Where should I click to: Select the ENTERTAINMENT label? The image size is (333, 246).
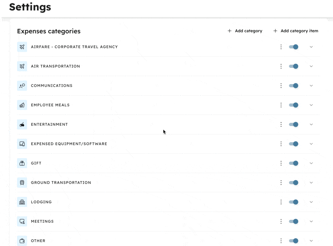[49, 124]
